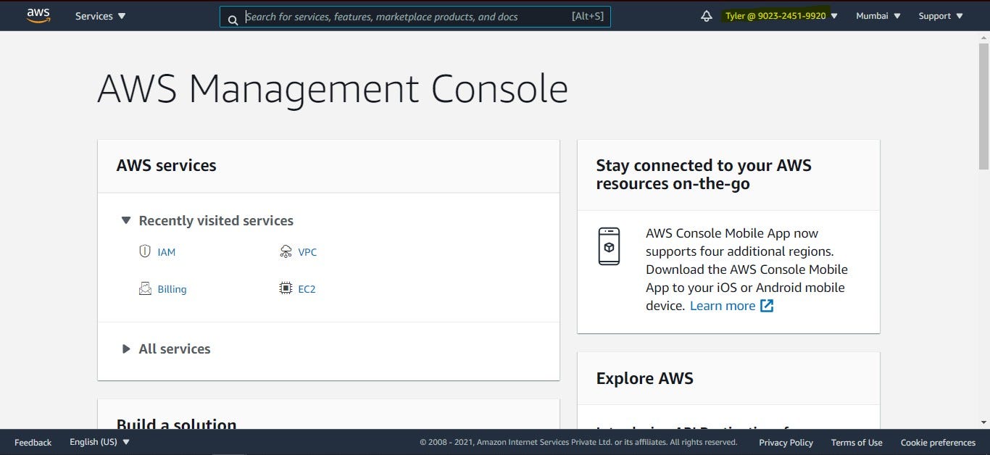Click the scrollbar up arrow

pos(984,36)
